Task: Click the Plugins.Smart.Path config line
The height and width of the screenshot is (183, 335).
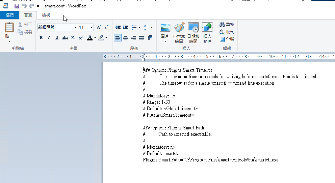Action: coord(212,160)
